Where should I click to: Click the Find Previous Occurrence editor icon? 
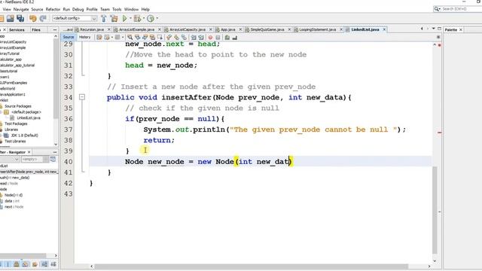pos(137,37)
